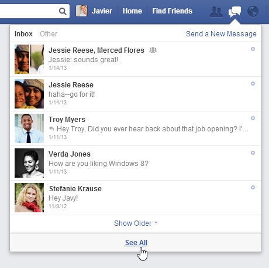The height and width of the screenshot is (268, 269).
Task: Open Stefanie Krause conversation
Action: [136, 198]
